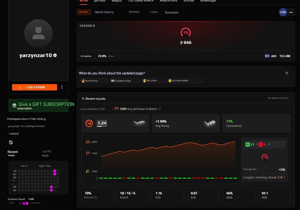Open the three-dot menu beside CS icon
This screenshot has width=300, height=210.
tap(291, 12)
